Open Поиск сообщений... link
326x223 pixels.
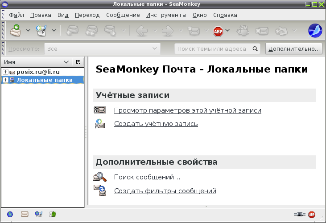tap(147, 177)
